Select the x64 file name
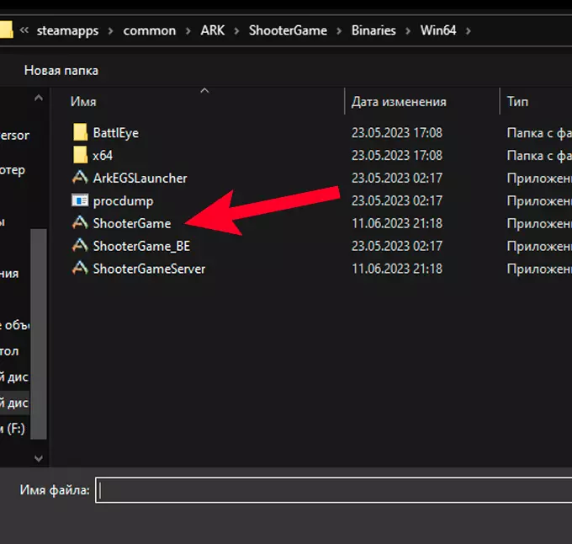Viewport: 572px width, 544px height. pos(103,156)
